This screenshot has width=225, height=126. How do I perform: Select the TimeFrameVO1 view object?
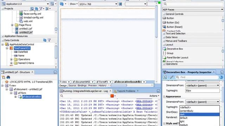tap(22, 48)
